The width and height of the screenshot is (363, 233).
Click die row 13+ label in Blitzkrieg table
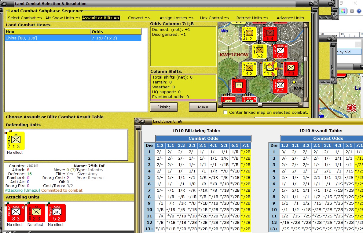(x=149, y=229)
